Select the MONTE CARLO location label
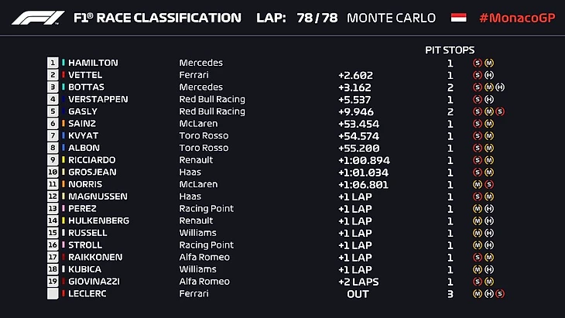 point(391,18)
